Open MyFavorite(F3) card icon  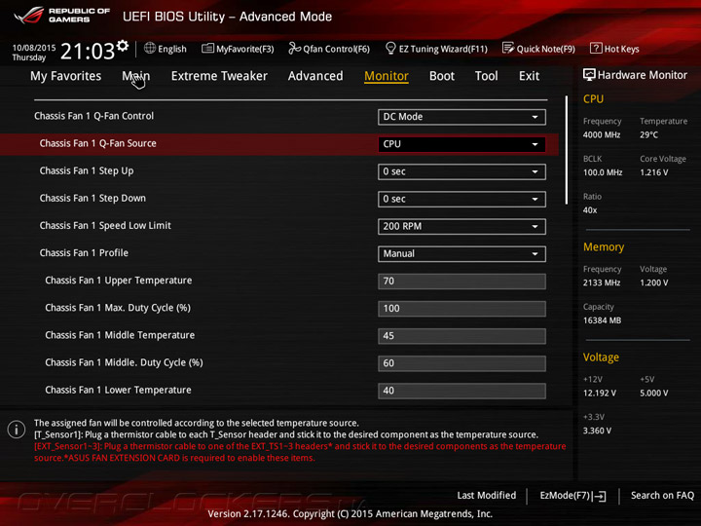(207, 49)
